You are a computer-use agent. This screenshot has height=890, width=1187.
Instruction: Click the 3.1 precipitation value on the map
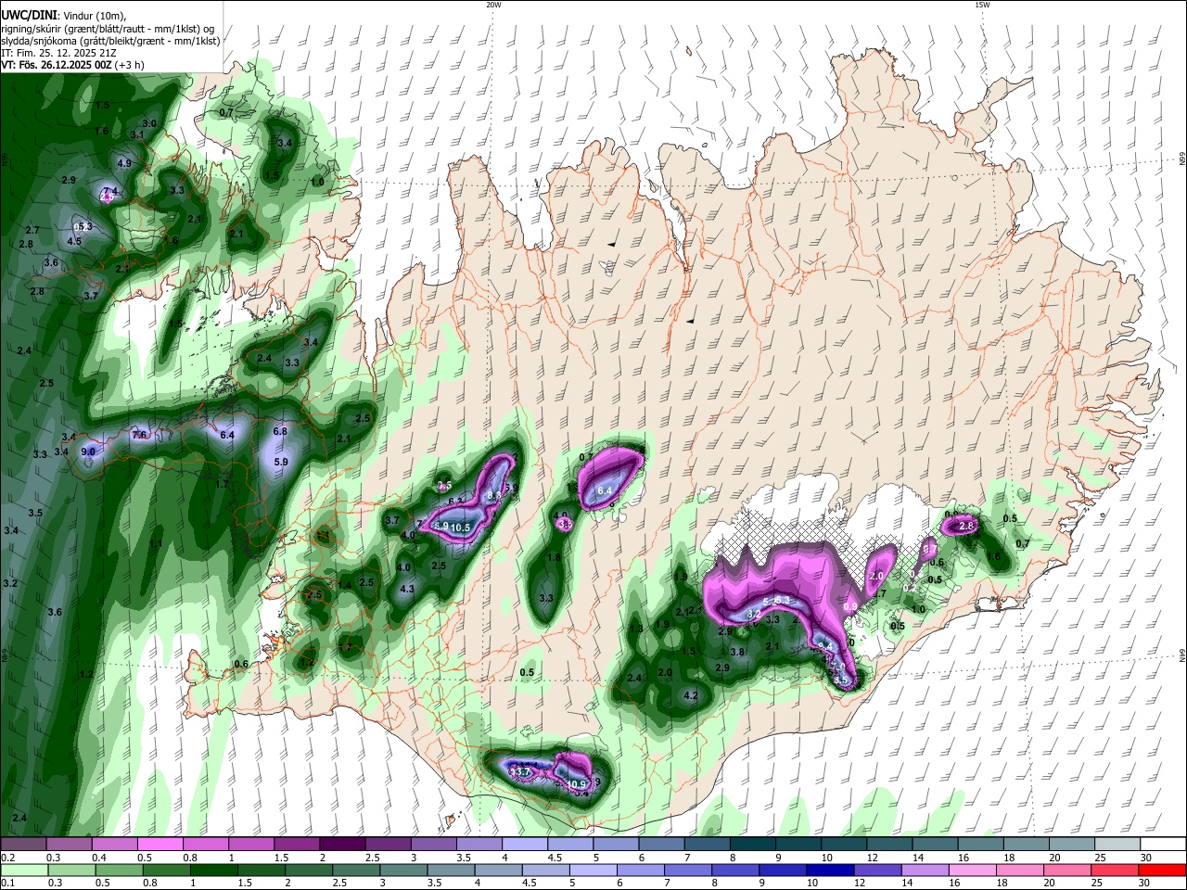(137, 134)
